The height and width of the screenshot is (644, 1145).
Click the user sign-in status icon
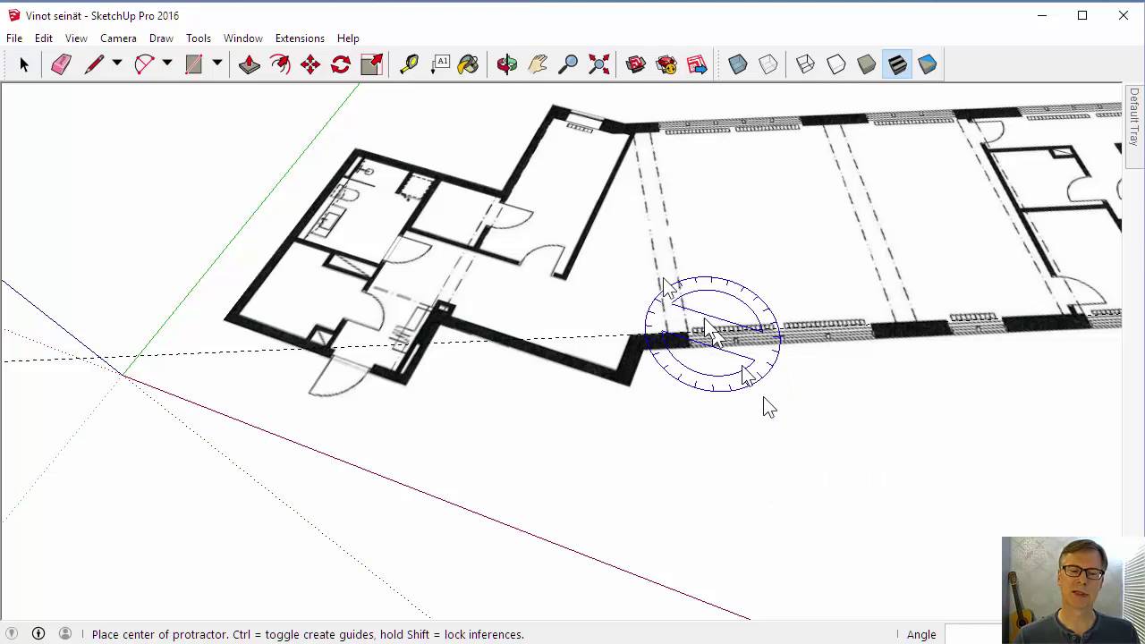65,633
